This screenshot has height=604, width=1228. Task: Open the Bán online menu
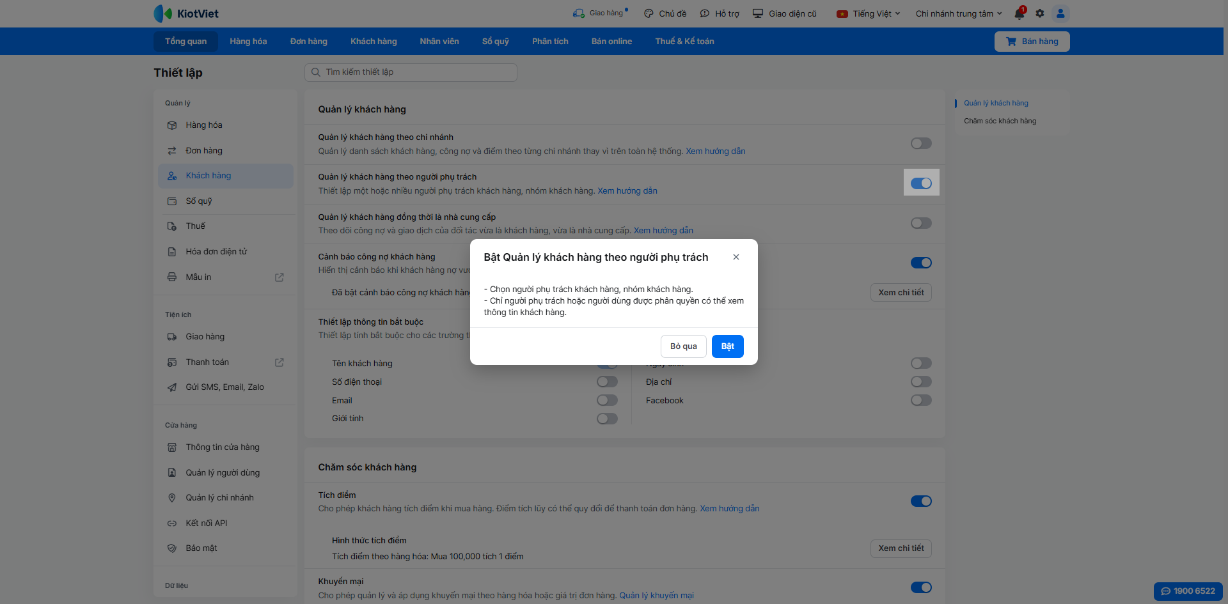611,42
